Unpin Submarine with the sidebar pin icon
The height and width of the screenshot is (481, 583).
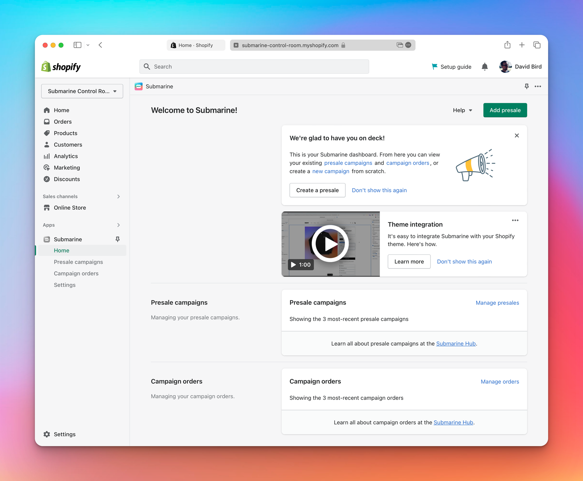(118, 239)
